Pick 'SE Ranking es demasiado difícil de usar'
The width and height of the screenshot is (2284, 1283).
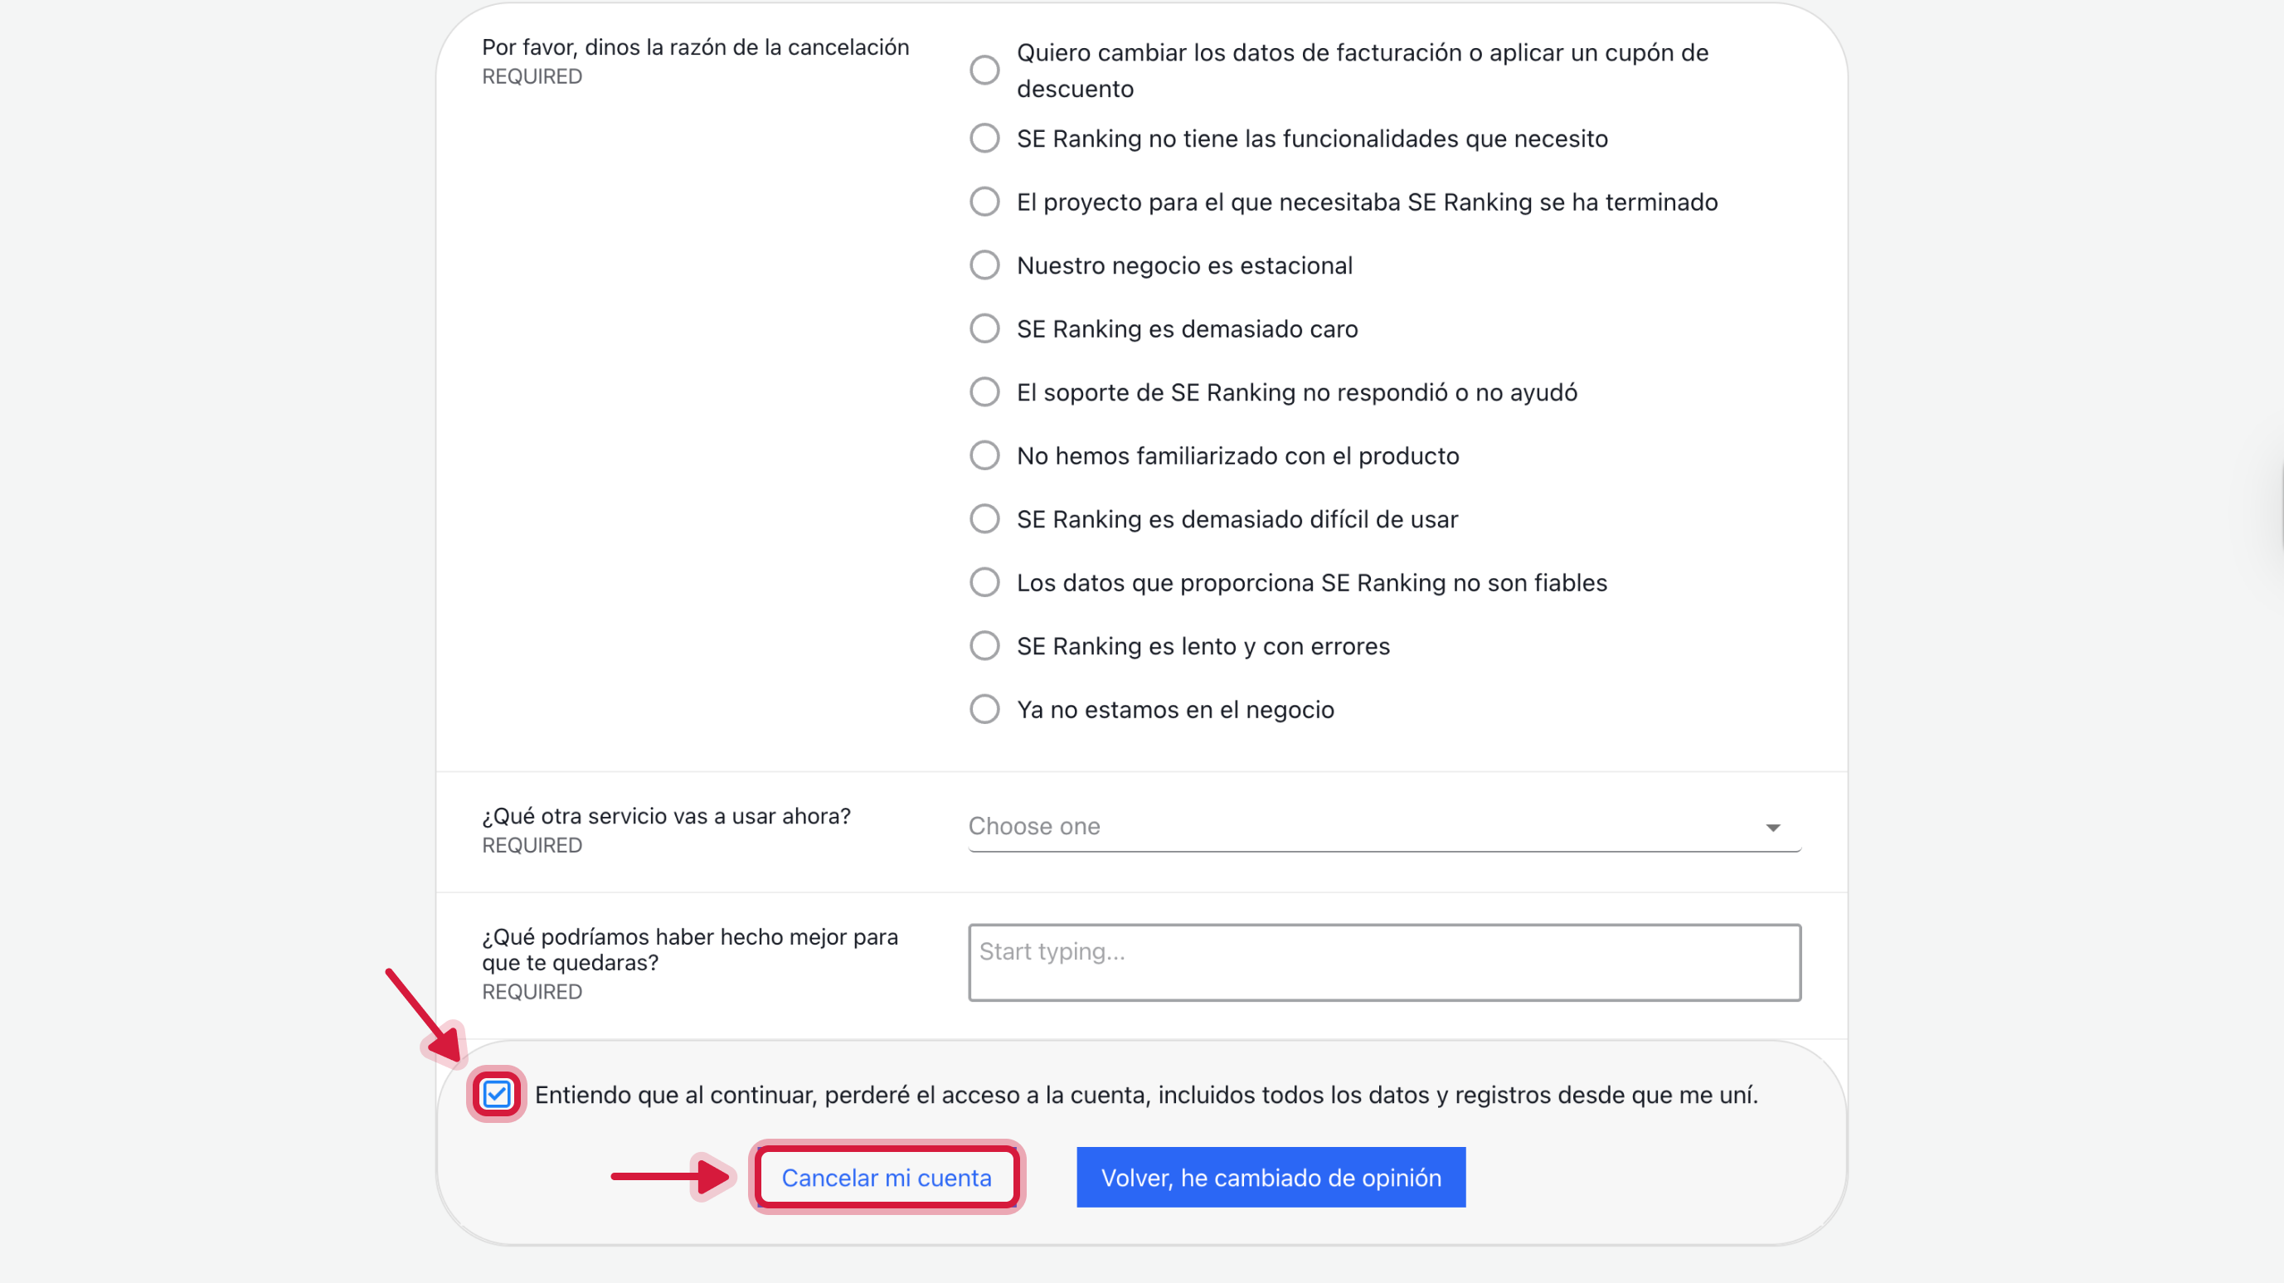click(984, 518)
